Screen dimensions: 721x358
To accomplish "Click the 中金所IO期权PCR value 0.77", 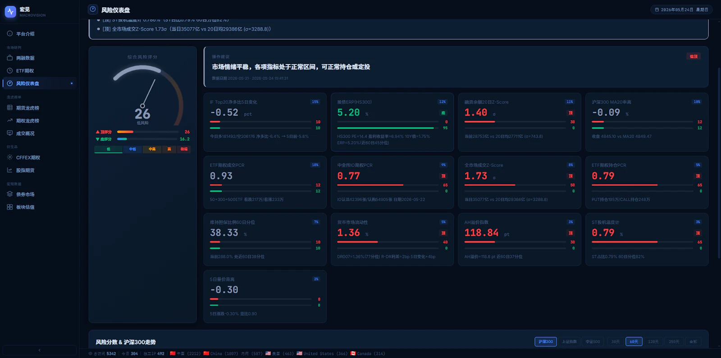I will tap(349, 176).
